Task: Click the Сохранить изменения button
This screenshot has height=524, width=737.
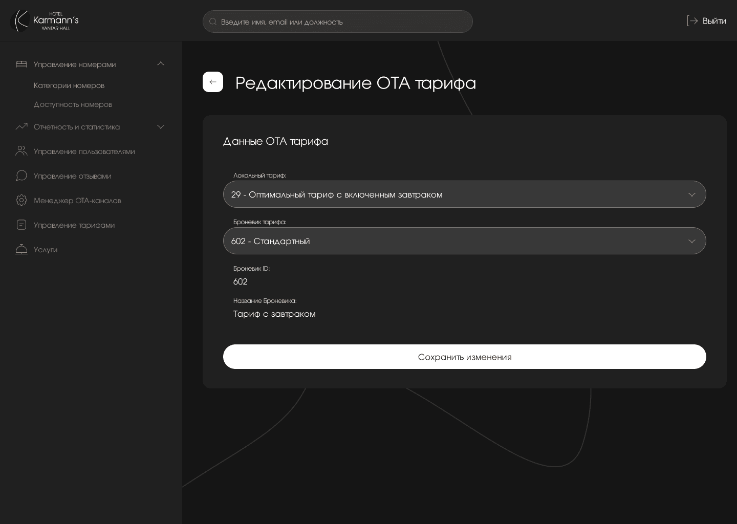Action: point(465,357)
